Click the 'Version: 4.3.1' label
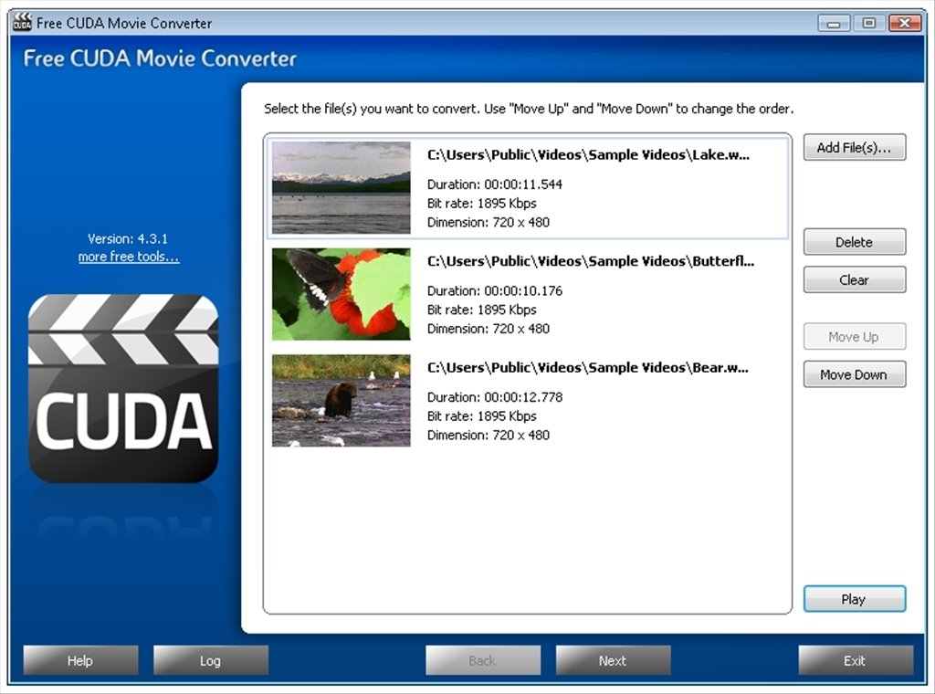The image size is (935, 694). tap(128, 238)
